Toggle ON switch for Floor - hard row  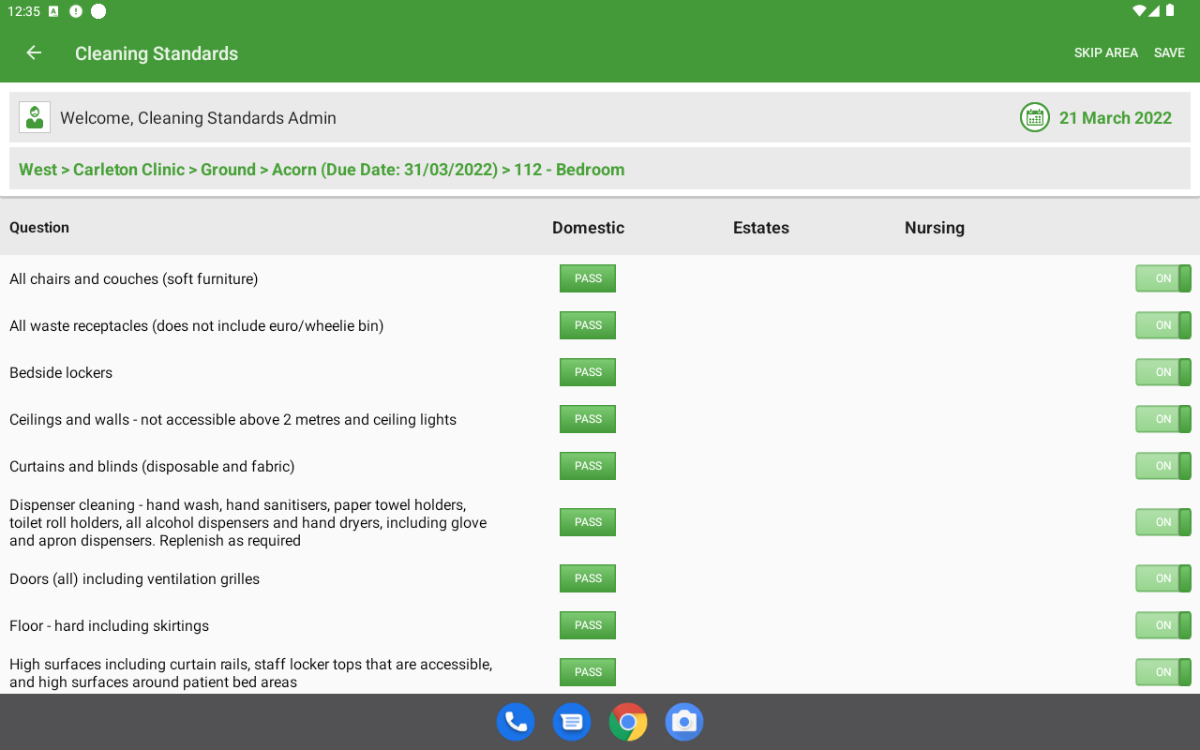pos(1163,625)
